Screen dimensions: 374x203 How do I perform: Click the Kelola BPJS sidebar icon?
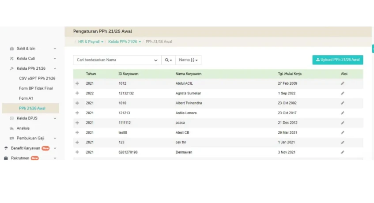click(11, 118)
